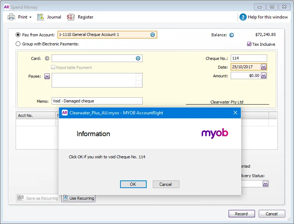The height and width of the screenshot is (224, 294).
Task: Toggle the Tax Inclusive checkbox
Action: [249, 44]
